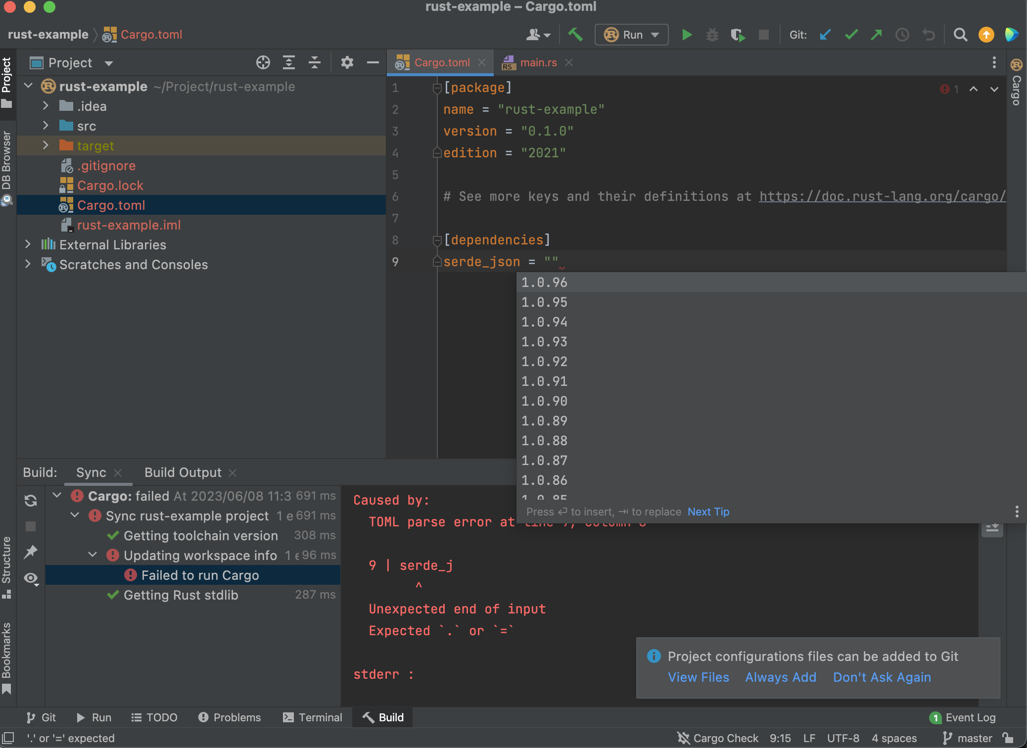Select version 1.0.93 from completion list
Viewport: 1027px width, 748px height.
[544, 342]
